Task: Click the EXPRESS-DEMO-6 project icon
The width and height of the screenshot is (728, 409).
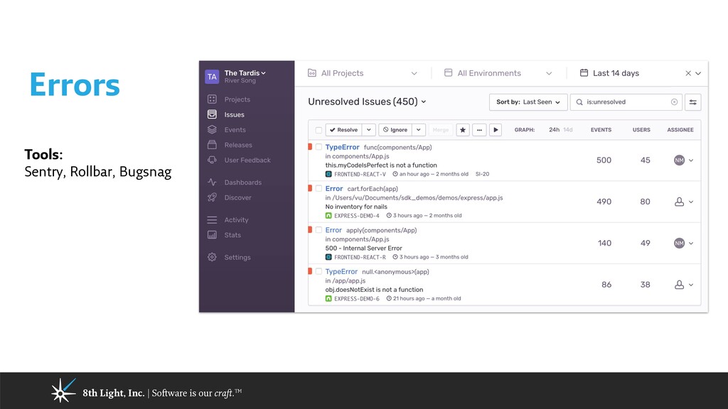Action: pos(328,299)
